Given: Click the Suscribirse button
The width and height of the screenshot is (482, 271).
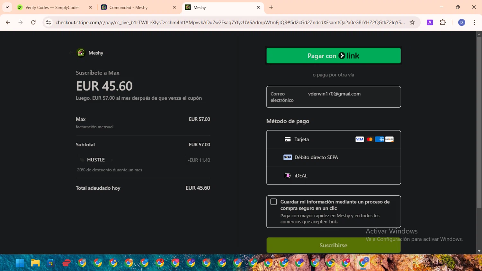Looking at the screenshot, I should [334, 245].
